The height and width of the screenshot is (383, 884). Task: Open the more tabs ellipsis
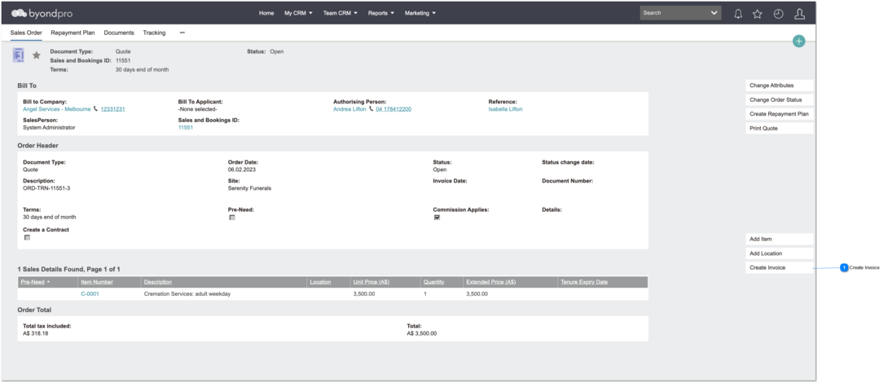183,33
